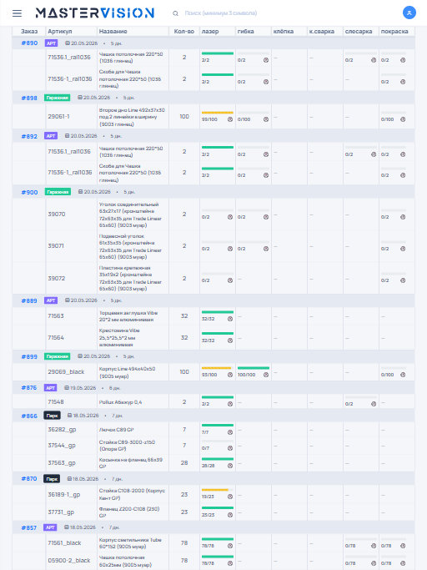Click the гибка circle icon for item 39071
The width and height of the screenshot is (427, 570).
click(266, 249)
